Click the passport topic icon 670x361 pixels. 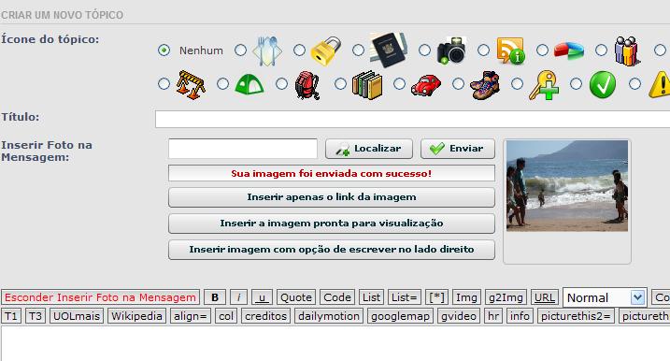[x=388, y=50]
